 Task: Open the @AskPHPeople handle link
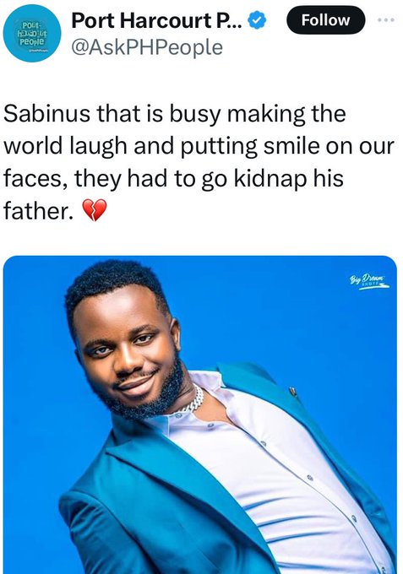[147, 47]
